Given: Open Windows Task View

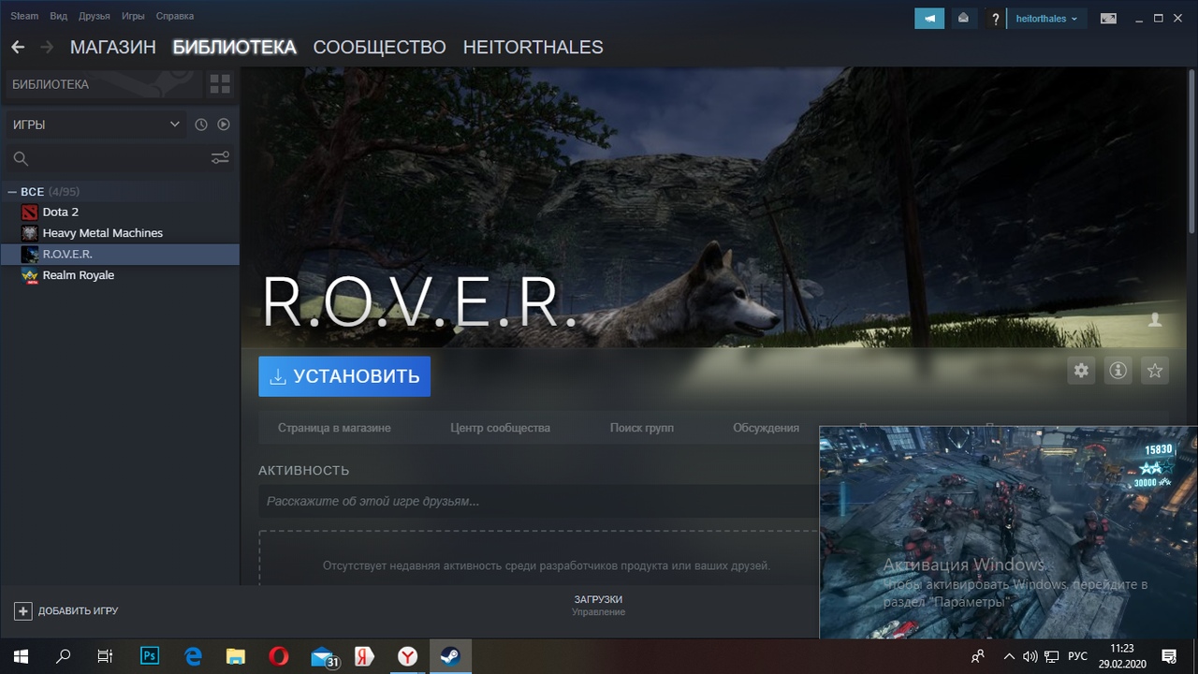Looking at the screenshot, I should [106, 656].
